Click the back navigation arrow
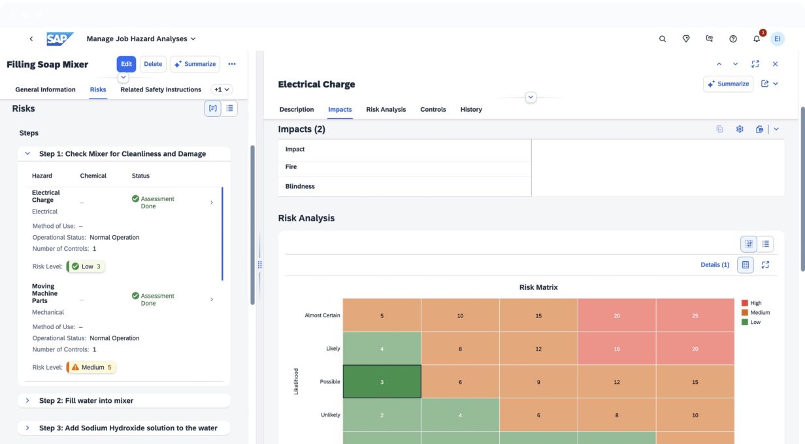The height and width of the screenshot is (444, 805). coord(31,39)
